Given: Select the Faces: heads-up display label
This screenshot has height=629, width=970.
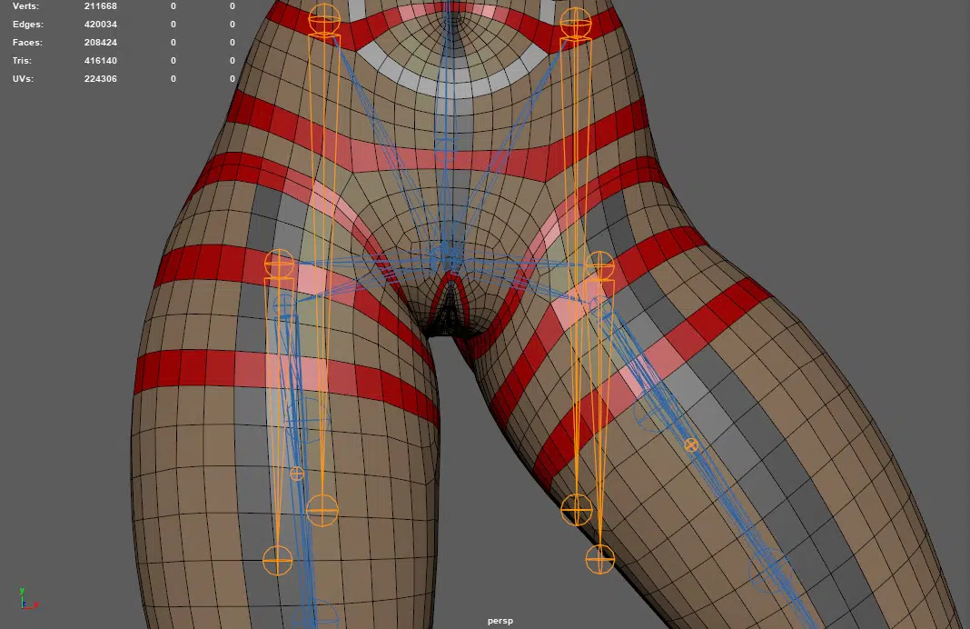Looking at the screenshot, I should [x=27, y=42].
